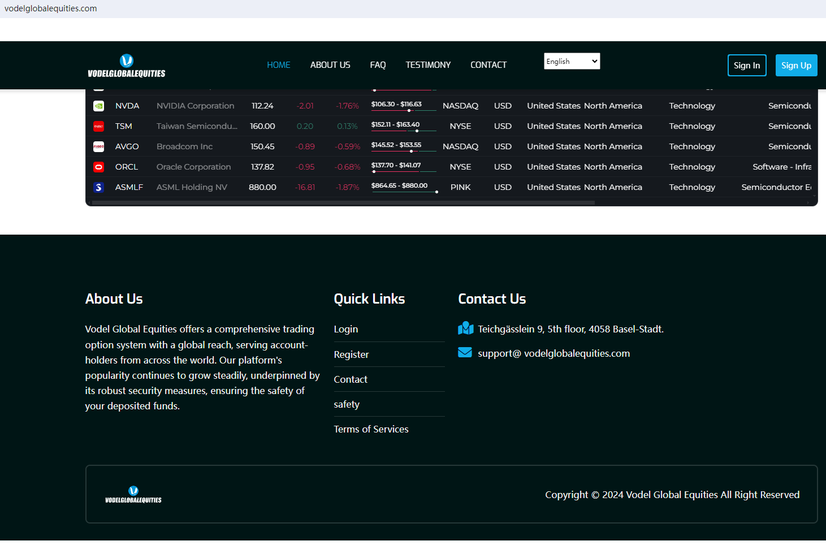Click the Vodel Global Equities header logo
Viewport: 826px width, 545px height.
127,66
